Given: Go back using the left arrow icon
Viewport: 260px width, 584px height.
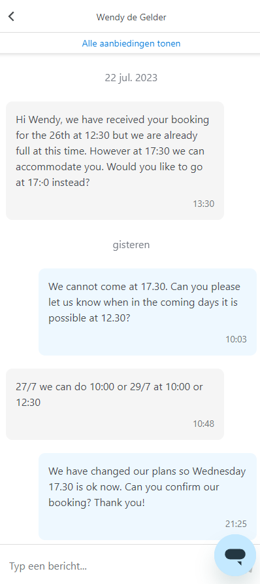Looking at the screenshot, I should tap(11, 16).
